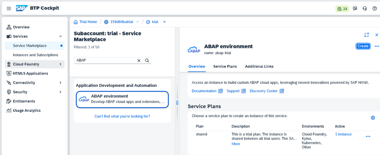Click the Create button

click(363, 46)
